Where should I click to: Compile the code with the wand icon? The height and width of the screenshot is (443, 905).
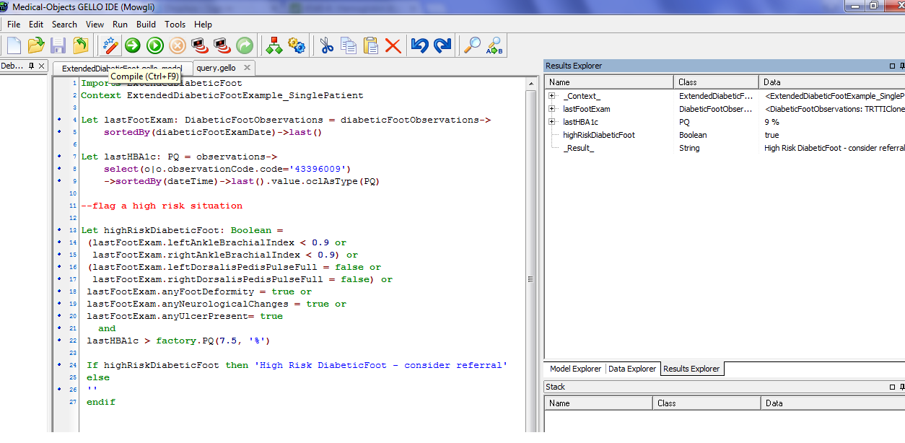point(110,45)
